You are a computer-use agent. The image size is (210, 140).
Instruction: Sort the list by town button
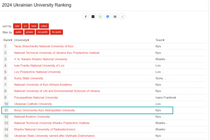(34, 26)
